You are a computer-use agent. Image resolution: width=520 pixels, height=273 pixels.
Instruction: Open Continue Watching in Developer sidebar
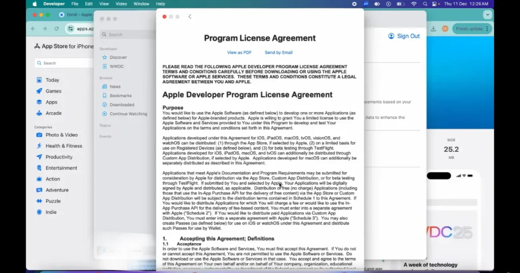[127, 114]
